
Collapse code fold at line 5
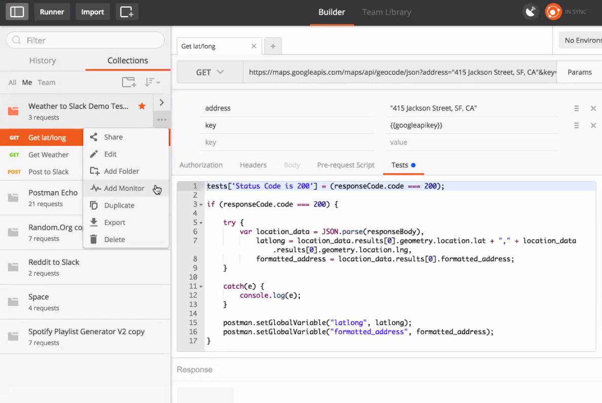201,223
